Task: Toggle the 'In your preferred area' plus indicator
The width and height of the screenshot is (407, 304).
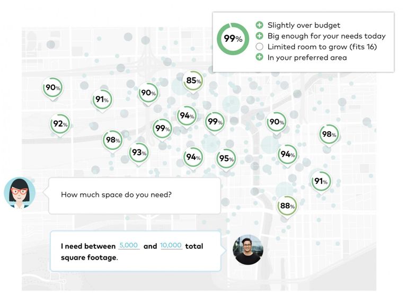Action: (259, 57)
